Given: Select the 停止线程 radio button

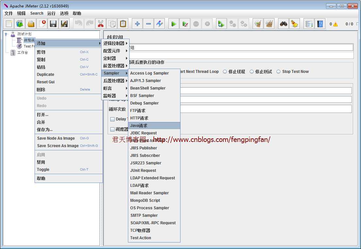Looking at the screenshot, I should (225, 72).
